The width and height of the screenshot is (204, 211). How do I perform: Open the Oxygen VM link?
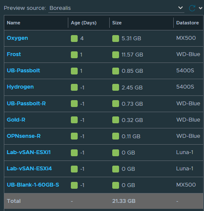[17, 38]
